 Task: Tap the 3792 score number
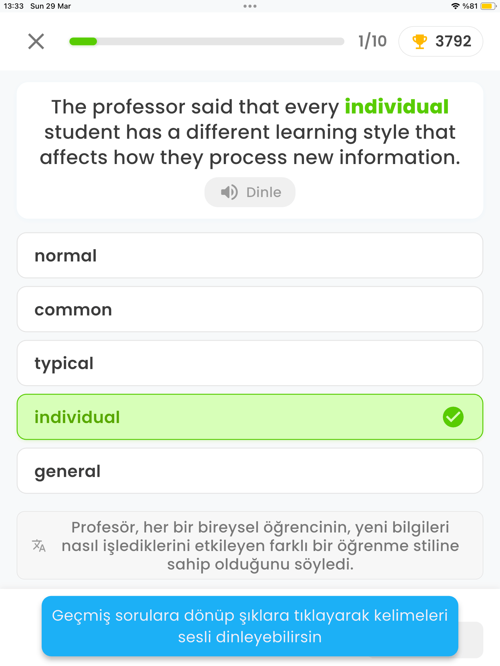(453, 41)
